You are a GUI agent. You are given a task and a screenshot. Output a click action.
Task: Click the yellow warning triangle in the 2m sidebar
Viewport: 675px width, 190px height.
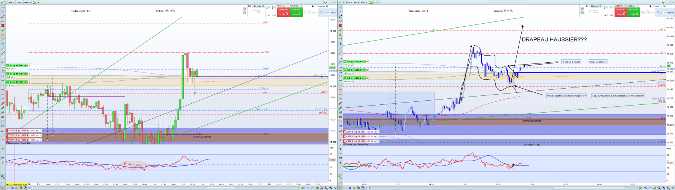tap(340, 35)
